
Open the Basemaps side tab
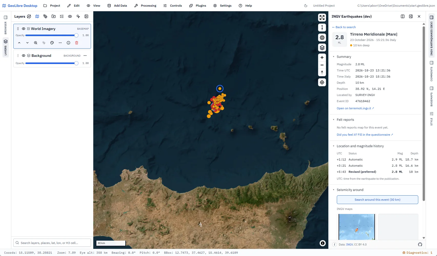pos(432,96)
